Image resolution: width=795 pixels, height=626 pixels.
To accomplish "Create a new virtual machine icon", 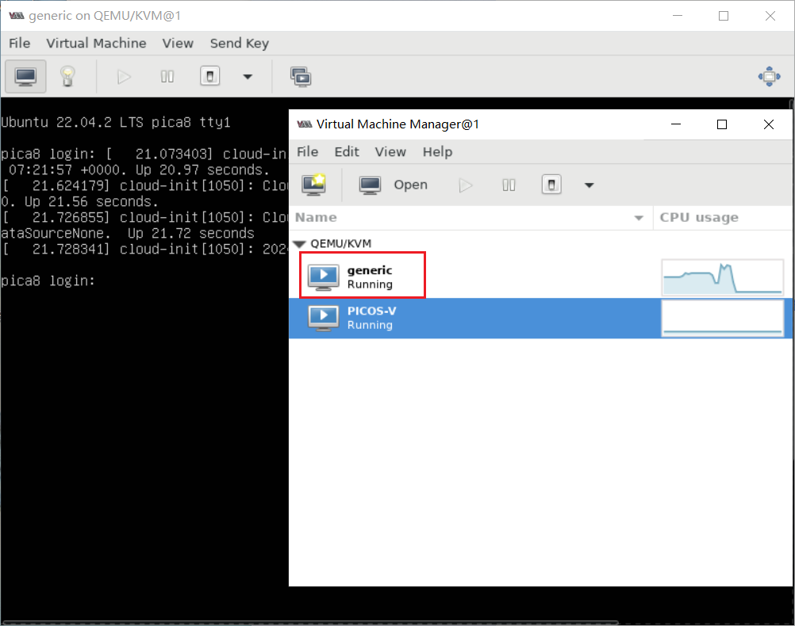I will point(314,185).
